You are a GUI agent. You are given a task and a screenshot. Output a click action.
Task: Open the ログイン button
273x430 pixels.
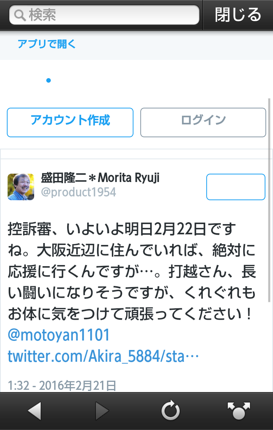(x=203, y=122)
